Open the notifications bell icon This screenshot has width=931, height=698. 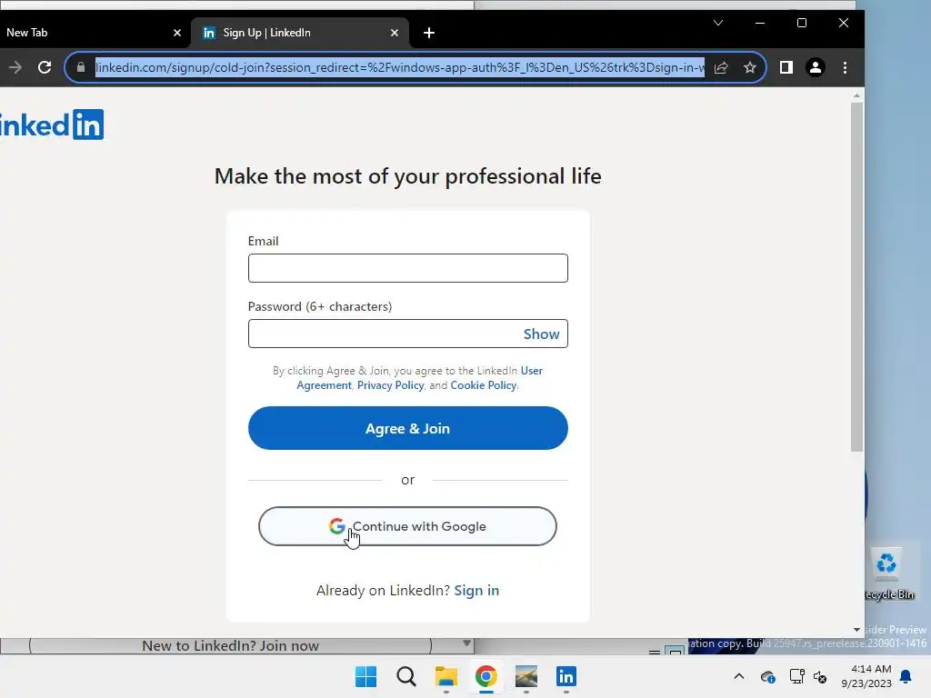pos(906,676)
